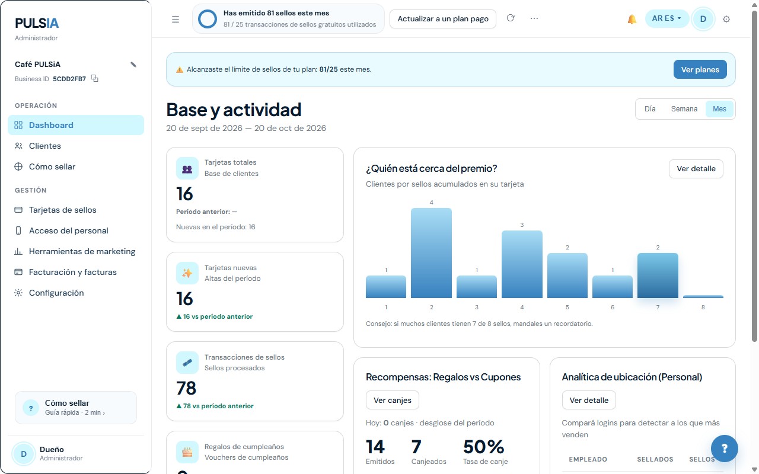
Task: Click the page vertical scrollbar
Action: click(754, 175)
